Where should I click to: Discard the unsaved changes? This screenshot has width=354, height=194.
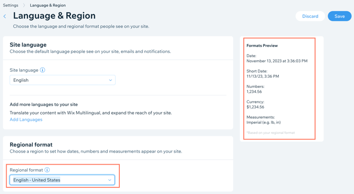click(310, 16)
